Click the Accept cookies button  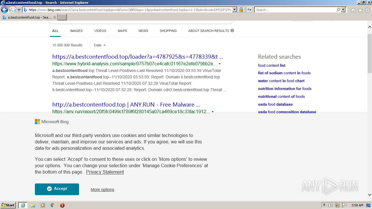(x=57, y=189)
